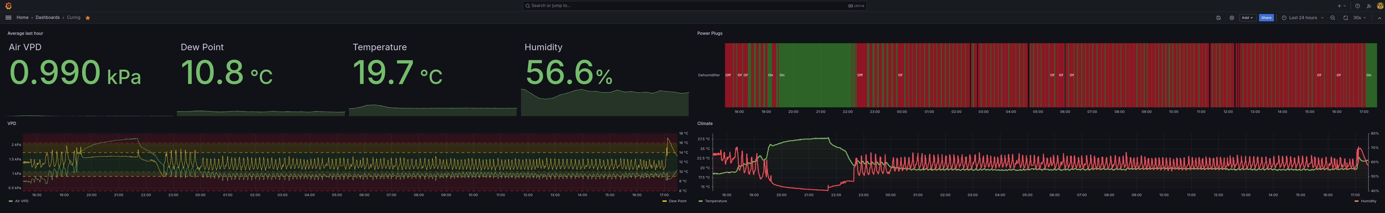Click the Dehumidifier row label
Viewport: 1385px width, 213px height.
point(709,75)
